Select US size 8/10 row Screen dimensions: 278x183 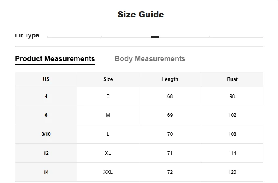point(46,134)
